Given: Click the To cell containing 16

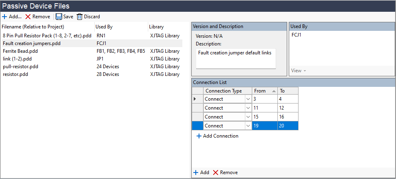Looking at the screenshot, I should pyautogui.click(x=288, y=117).
